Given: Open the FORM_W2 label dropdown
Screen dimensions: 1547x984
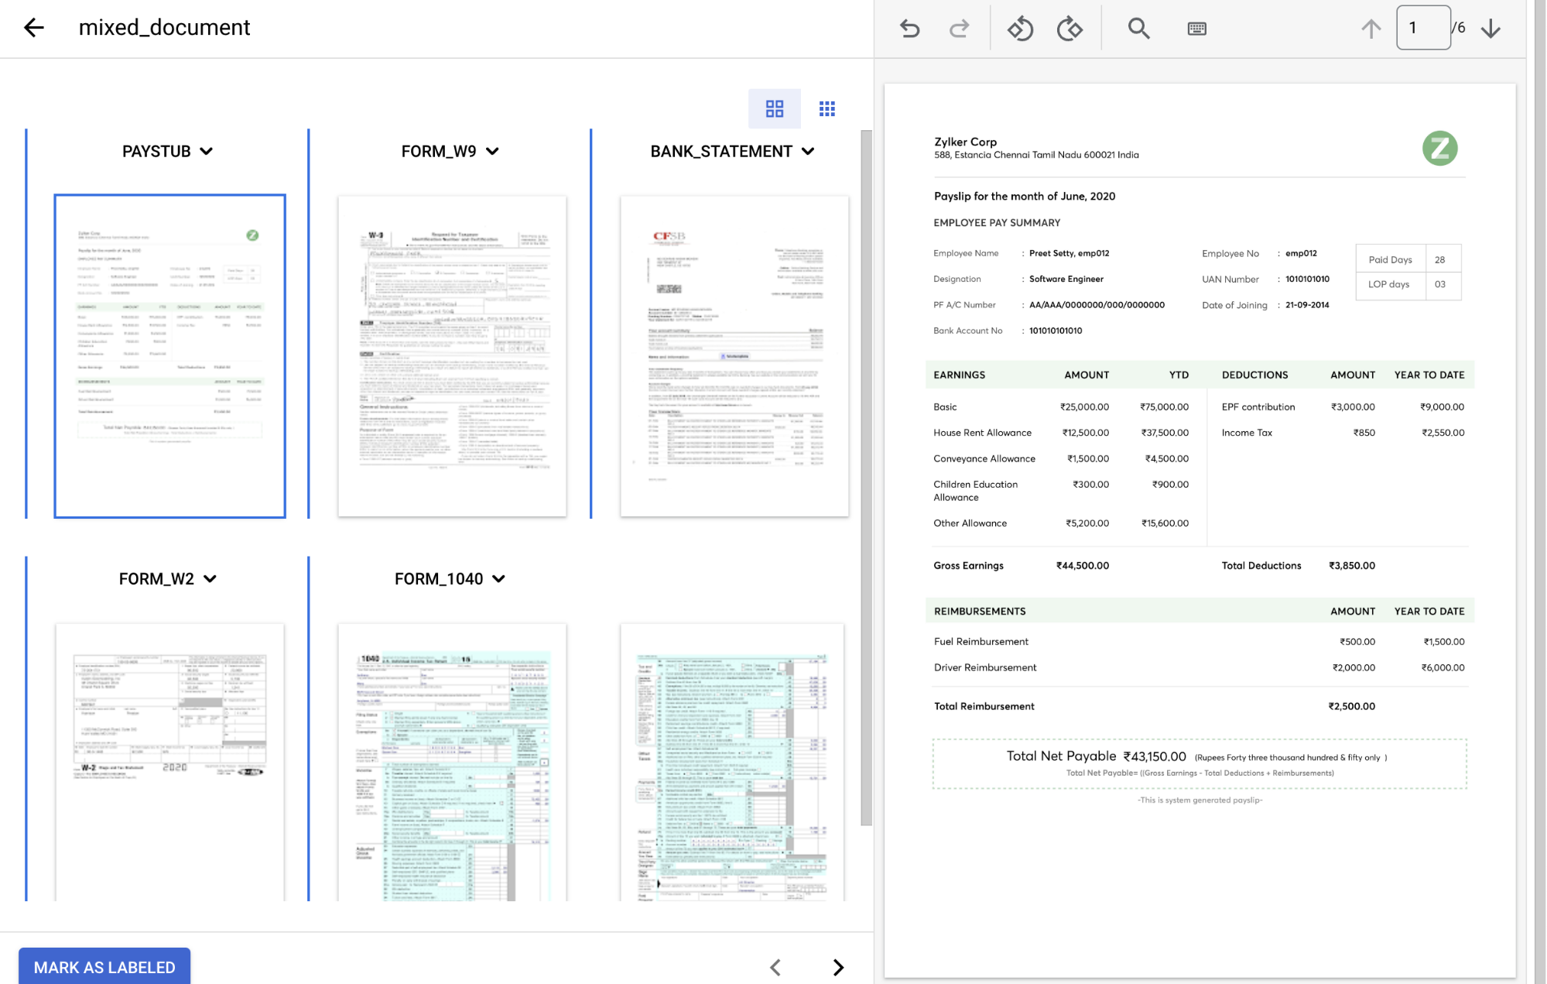Looking at the screenshot, I should [x=210, y=579].
